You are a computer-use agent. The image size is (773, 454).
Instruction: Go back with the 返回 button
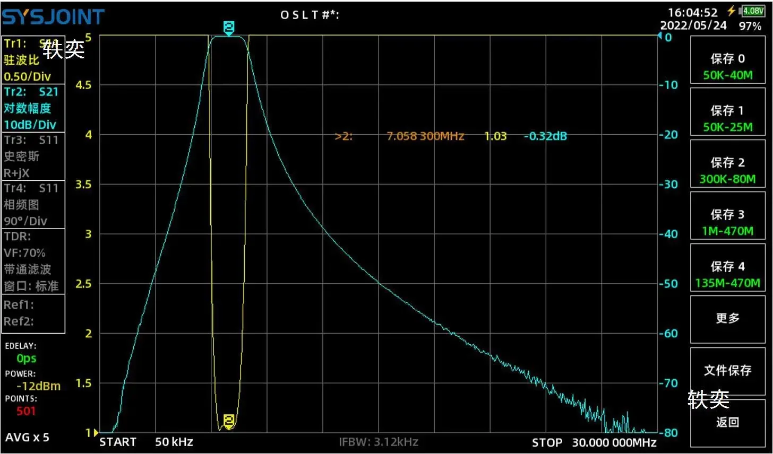pos(727,422)
